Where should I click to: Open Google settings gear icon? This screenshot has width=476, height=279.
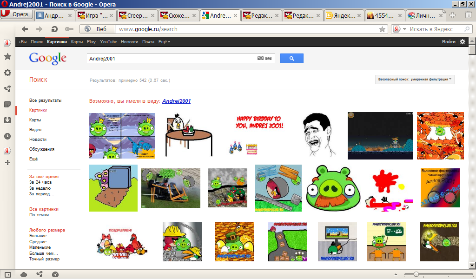click(x=463, y=42)
